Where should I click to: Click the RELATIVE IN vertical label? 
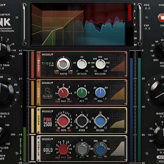(20, 149)
